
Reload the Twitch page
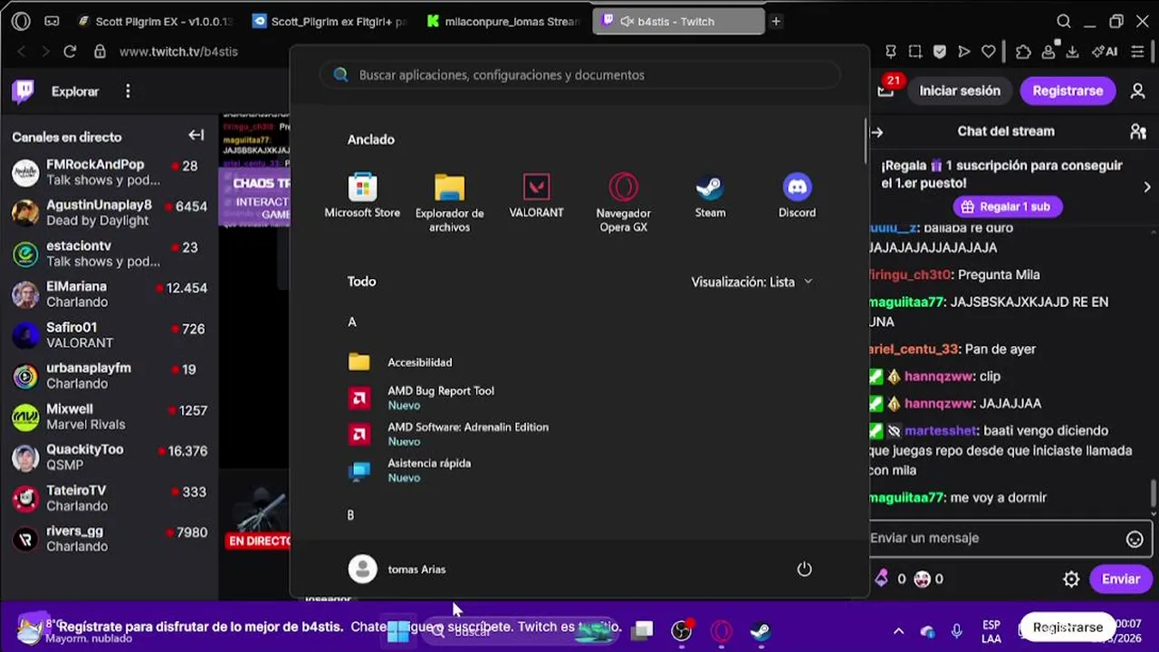[x=70, y=52]
